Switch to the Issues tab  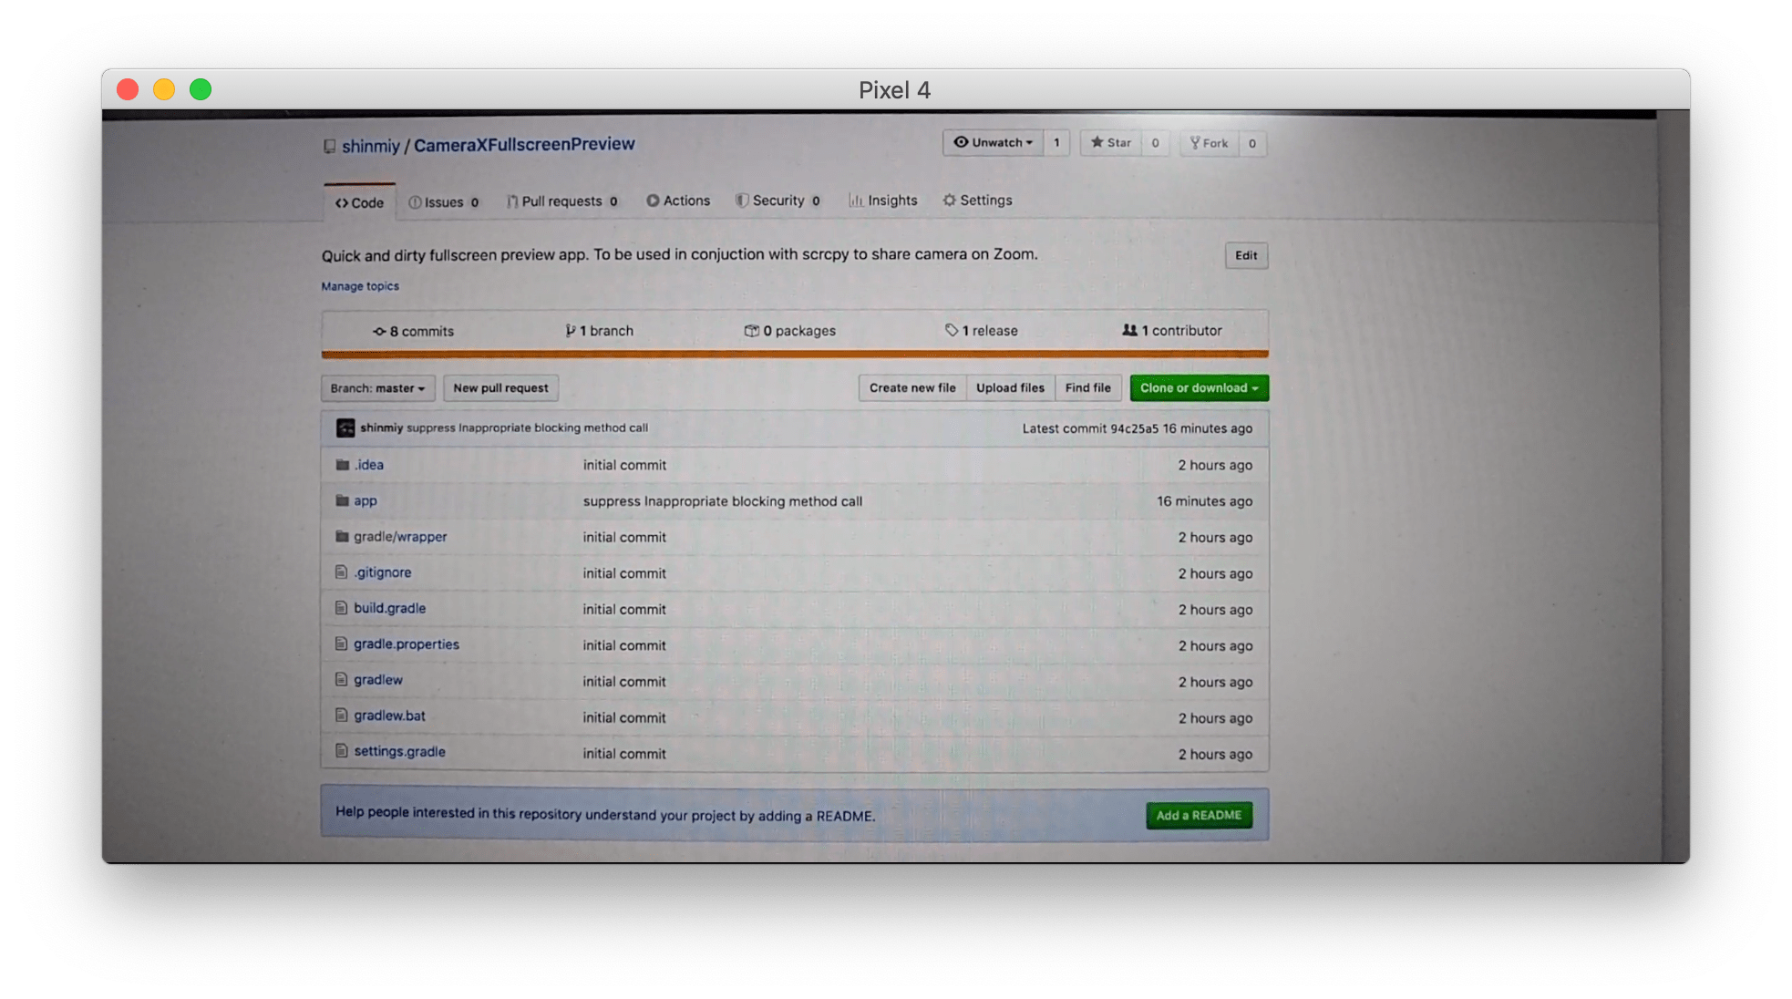[444, 202]
